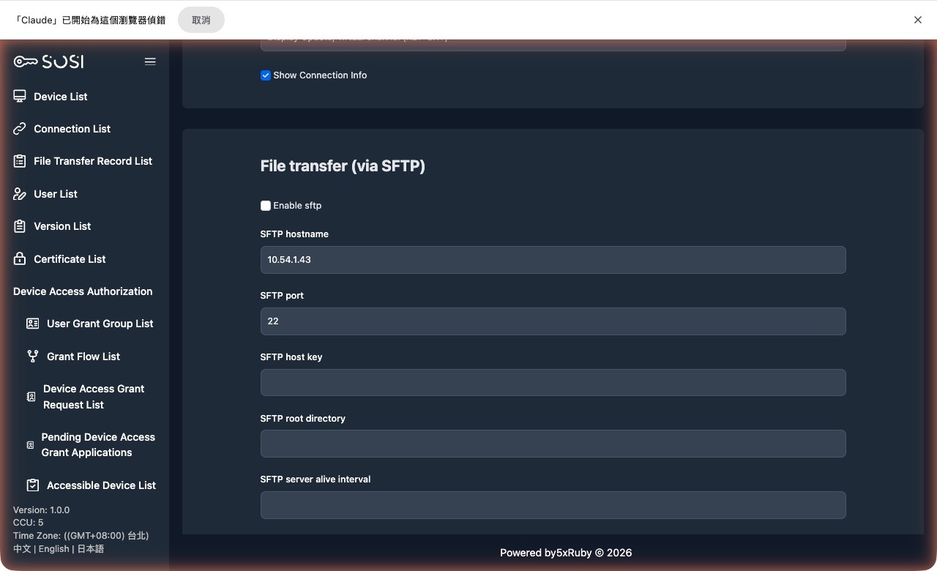
Task: Select the User List people icon
Action: pos(19,193)
